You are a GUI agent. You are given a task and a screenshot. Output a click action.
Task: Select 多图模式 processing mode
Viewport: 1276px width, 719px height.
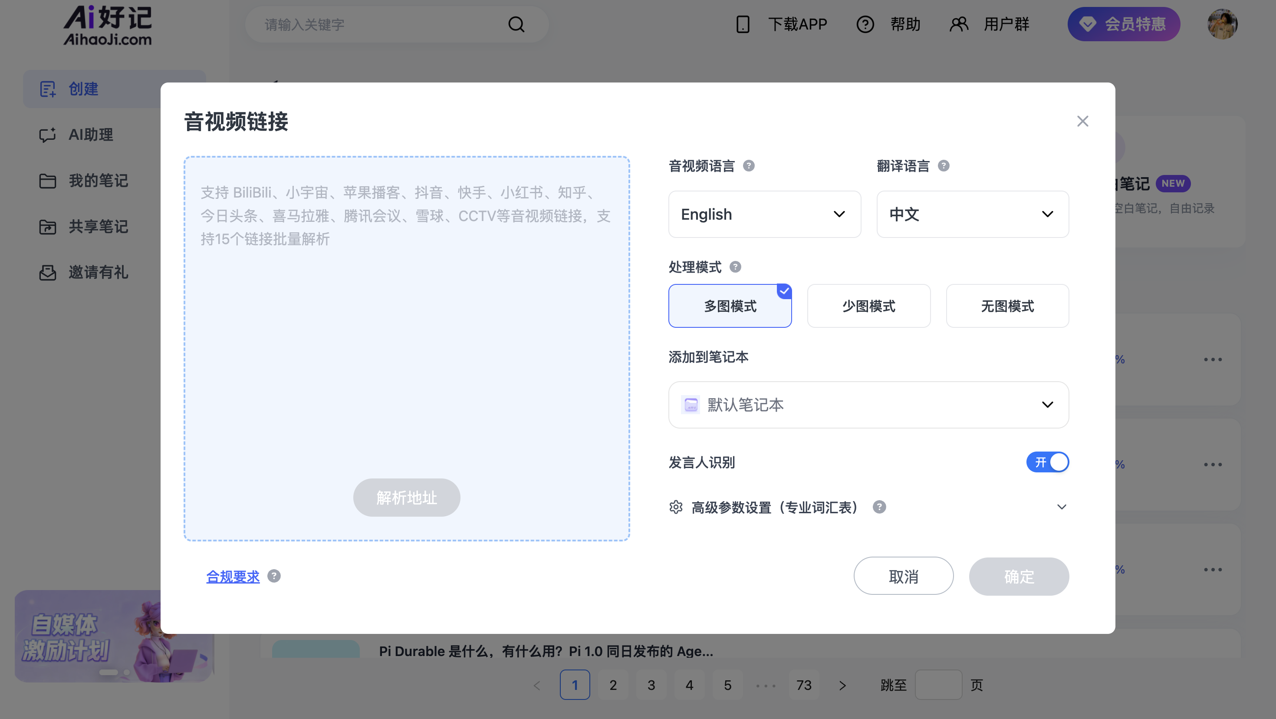[x=730, y=306]
